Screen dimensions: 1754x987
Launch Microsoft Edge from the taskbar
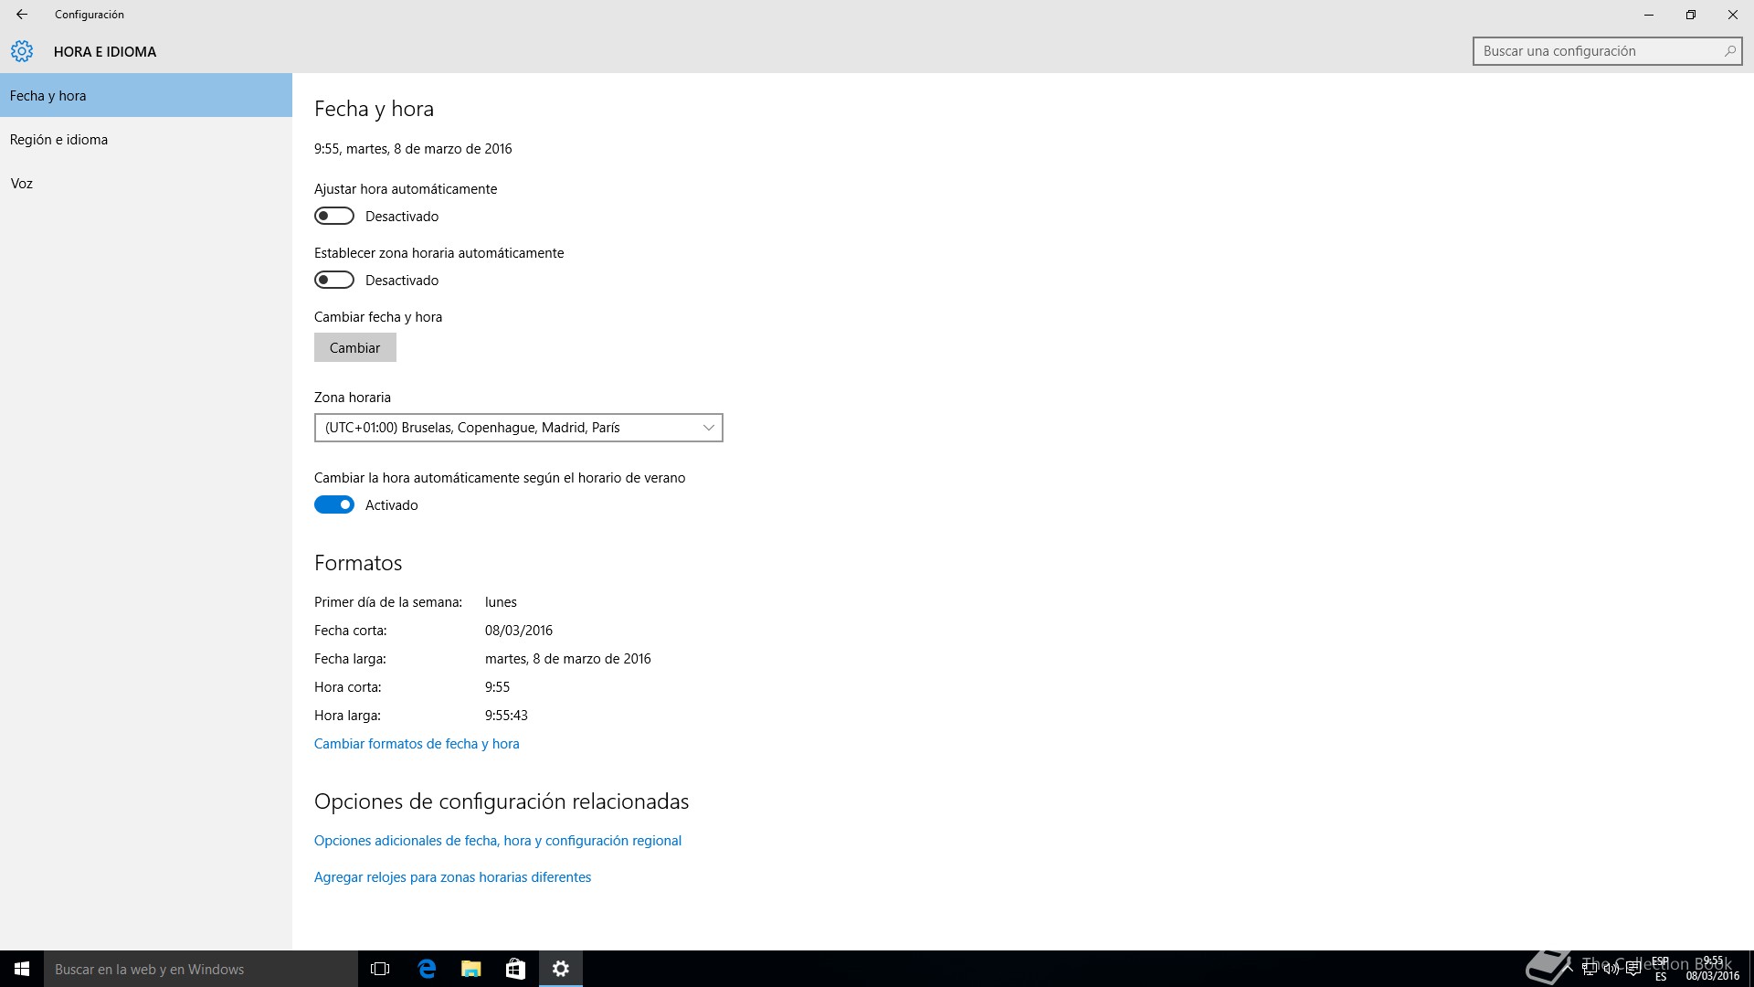(427, 969)
